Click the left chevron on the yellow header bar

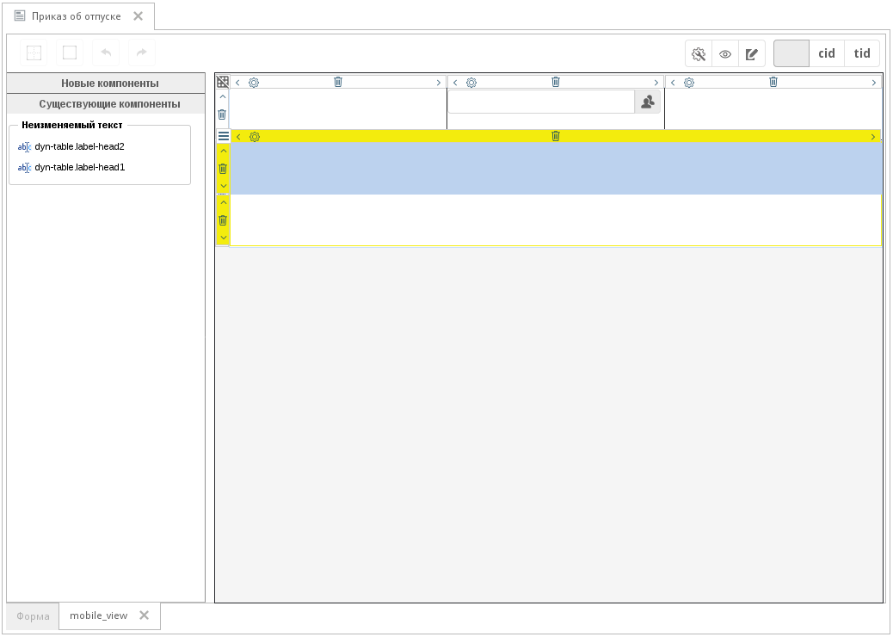(x=238, y=137)
